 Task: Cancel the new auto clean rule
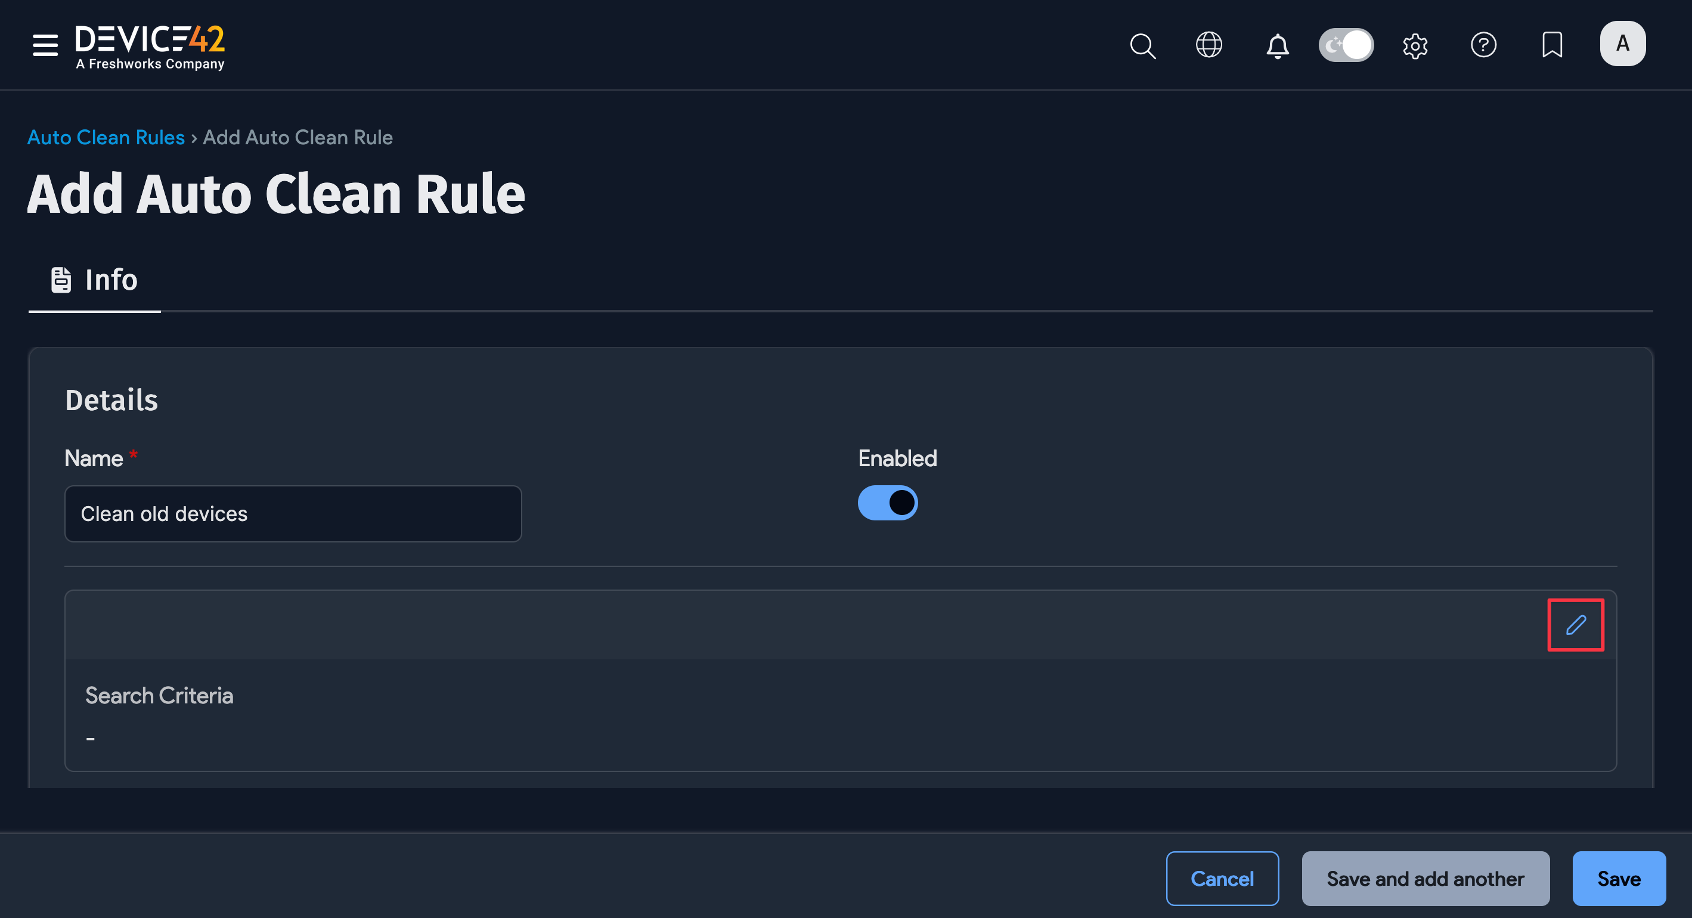1222,878
